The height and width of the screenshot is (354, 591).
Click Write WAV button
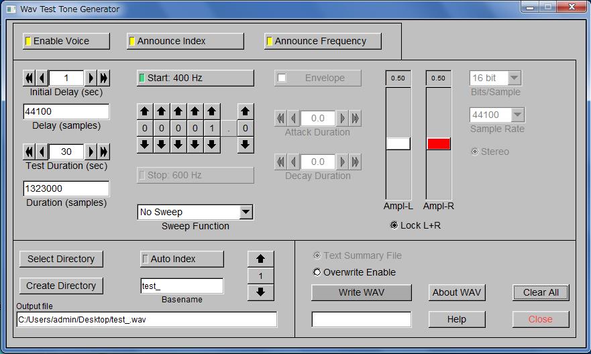[362, 292]
